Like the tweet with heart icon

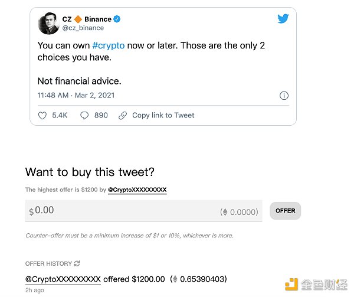(x=42, y=116)
